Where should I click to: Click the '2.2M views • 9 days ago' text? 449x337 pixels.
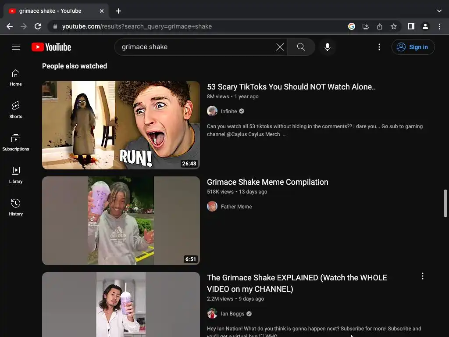click(x=235, y=299)
